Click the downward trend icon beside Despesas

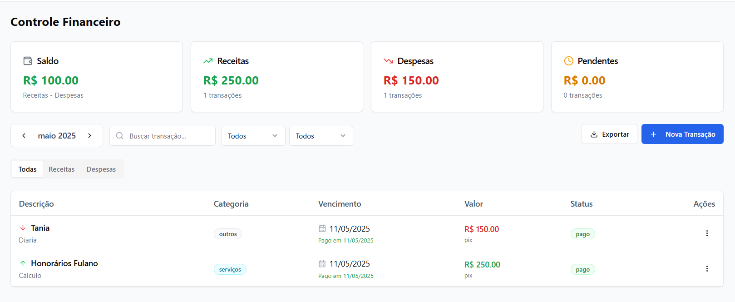(x=388, y=61)
